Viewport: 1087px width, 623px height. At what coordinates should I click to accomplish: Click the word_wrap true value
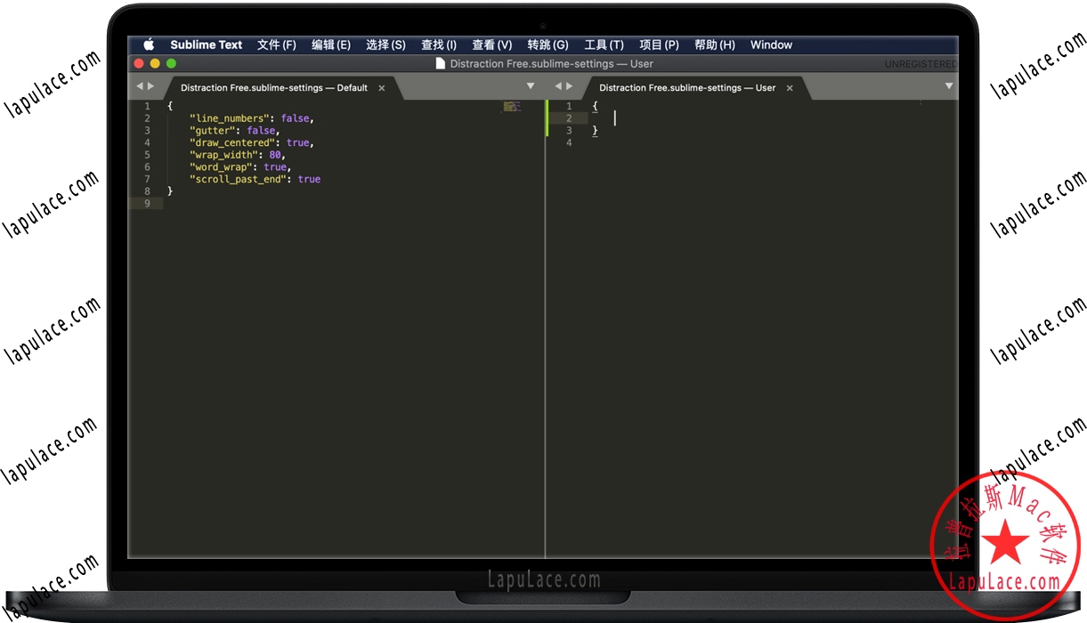(x=275, y=166)
